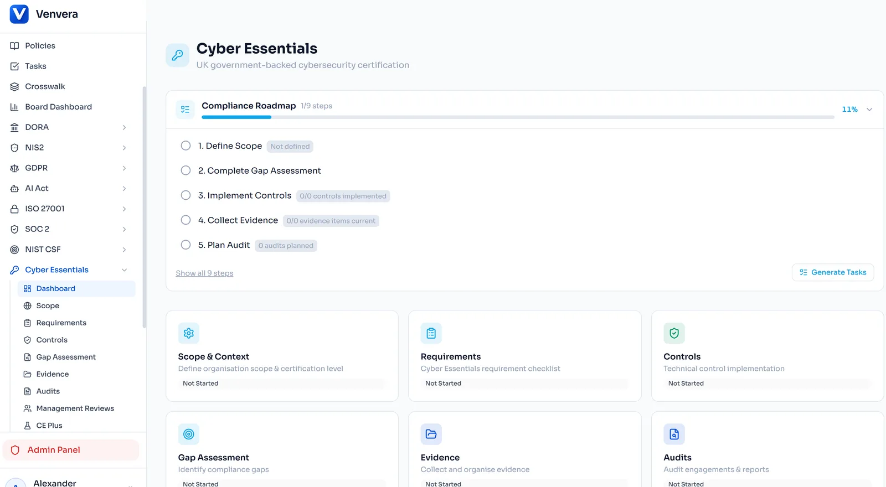Click the Alexander user profile entry
Image resolution: width=886 pixels, height=487 pixels.
coord(71,483)
